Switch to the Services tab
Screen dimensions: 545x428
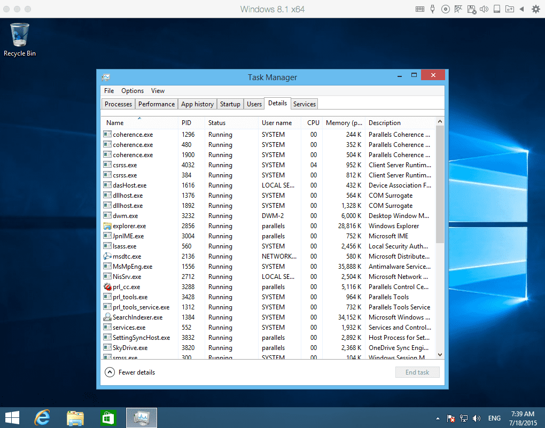[x=305, y=104]
